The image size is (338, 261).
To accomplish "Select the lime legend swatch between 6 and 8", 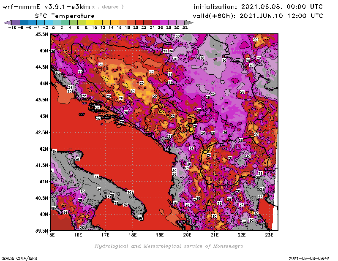I will (82, 22).
